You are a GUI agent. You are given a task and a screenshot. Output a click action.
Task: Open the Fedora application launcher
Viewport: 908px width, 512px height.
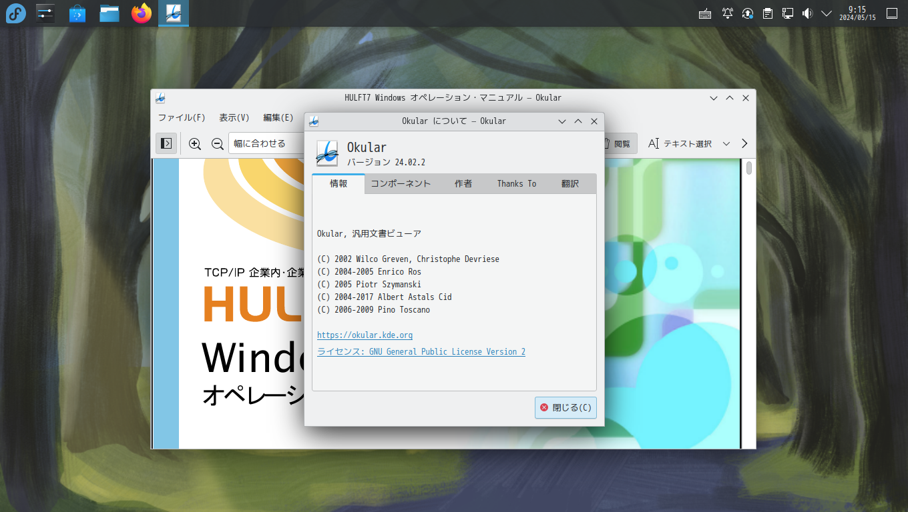[x=16, y=13]
